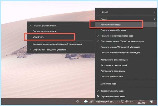Toggle Показывать панель "Люди" на панели задач
This screenshot has height=106, width=158.
(x=126, y=41)
